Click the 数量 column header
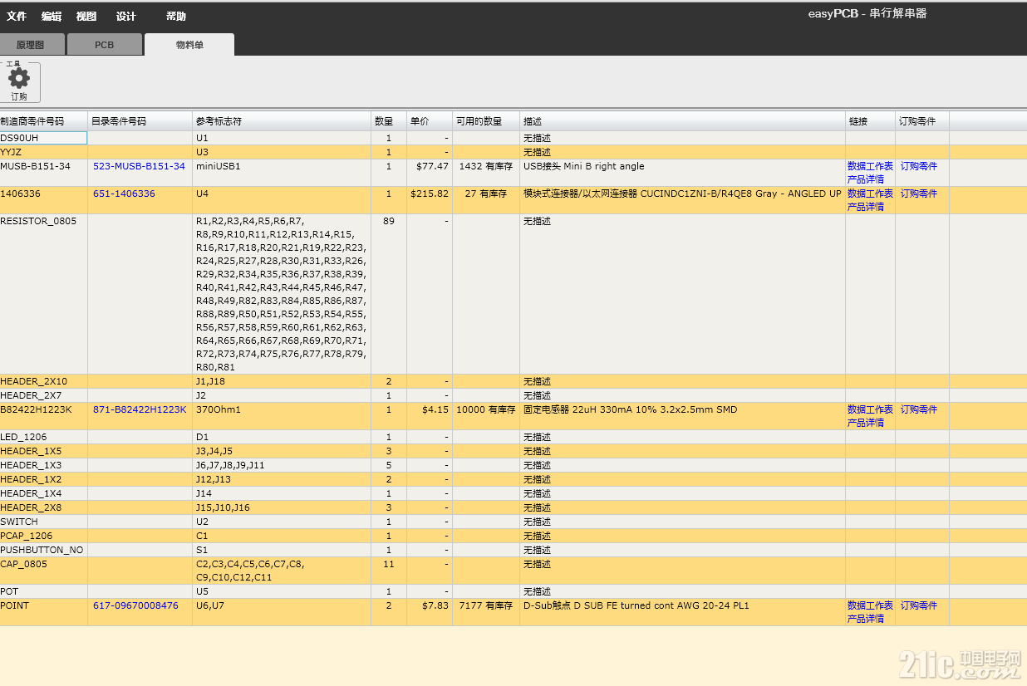 [x=389, y=121]
